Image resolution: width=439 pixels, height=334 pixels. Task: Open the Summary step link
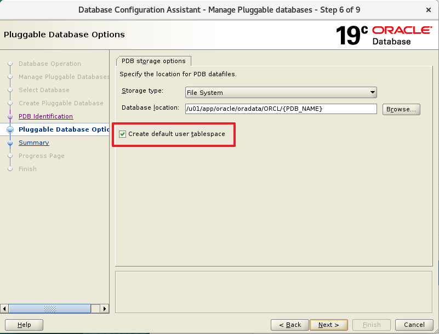[34, 143]
